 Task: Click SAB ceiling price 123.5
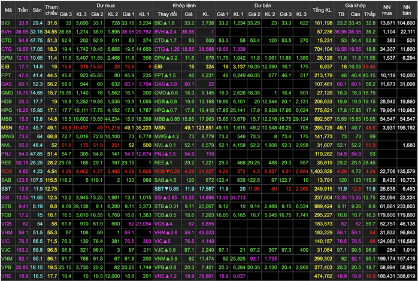[22, 180]
